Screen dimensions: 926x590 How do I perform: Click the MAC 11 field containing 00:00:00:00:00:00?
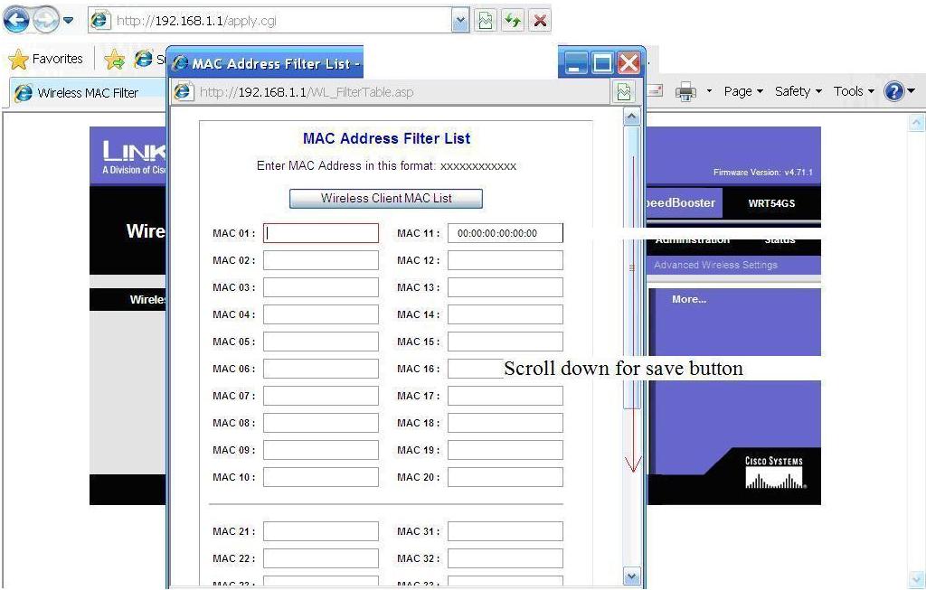(x=506, y=233)
